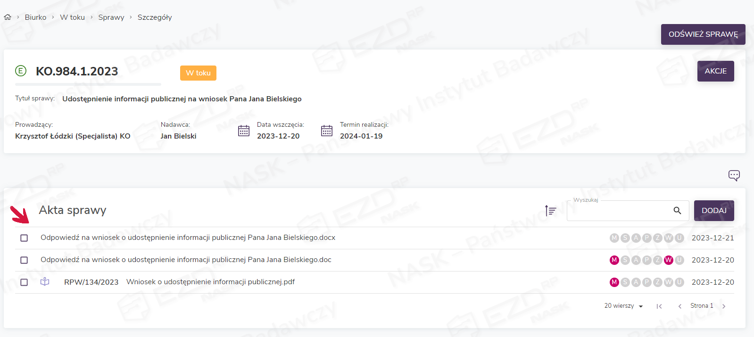754x337 pixels.
Task: Open the Termin realizacji calendar icon
Action: 327,131
